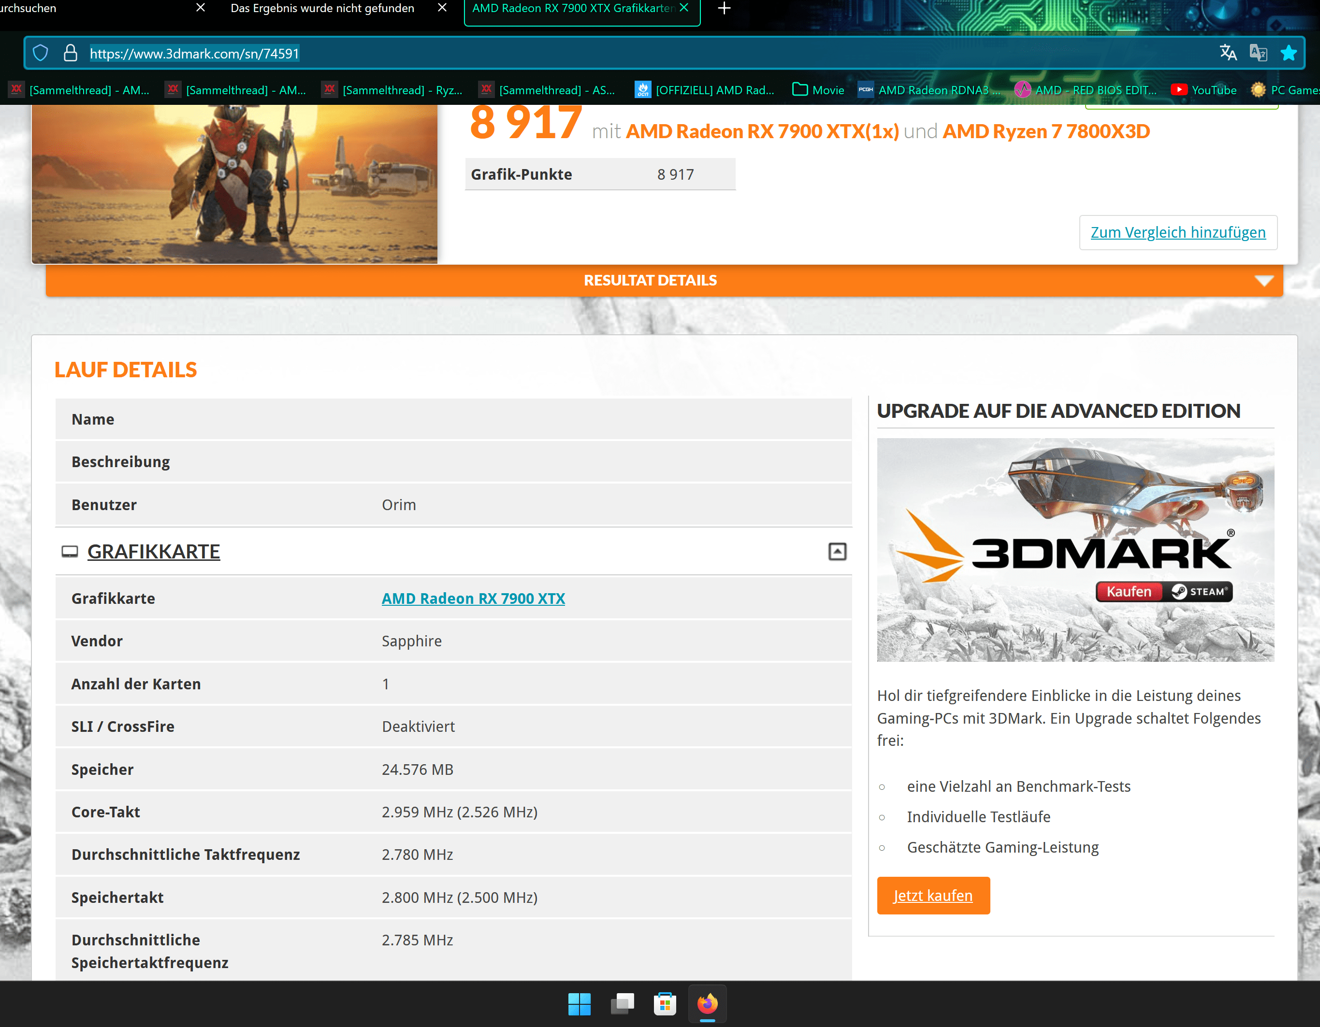Open AMD Radeon RX 7900 XTX link
The width and height of the screenshot is (1320, 1027).
(x=473, y=599)
